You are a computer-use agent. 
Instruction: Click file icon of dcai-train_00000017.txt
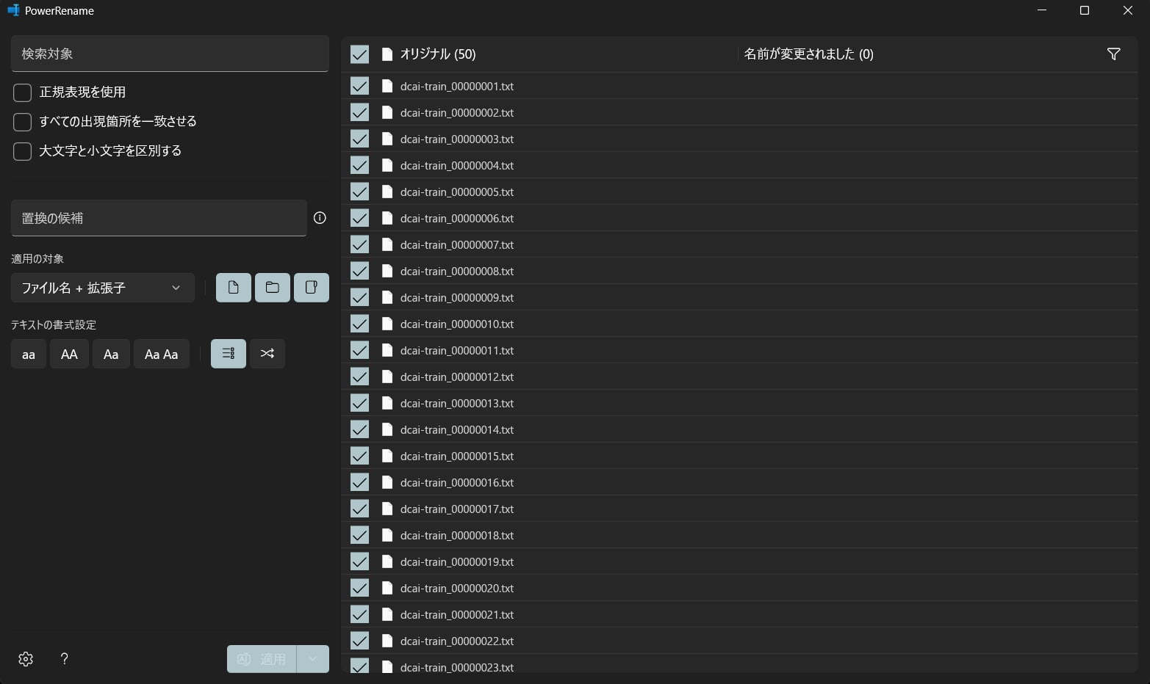[x=387, y=509]
